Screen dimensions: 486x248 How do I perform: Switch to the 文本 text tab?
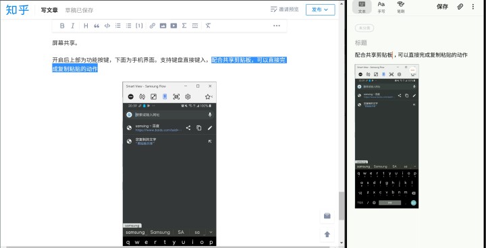(362, 7)
